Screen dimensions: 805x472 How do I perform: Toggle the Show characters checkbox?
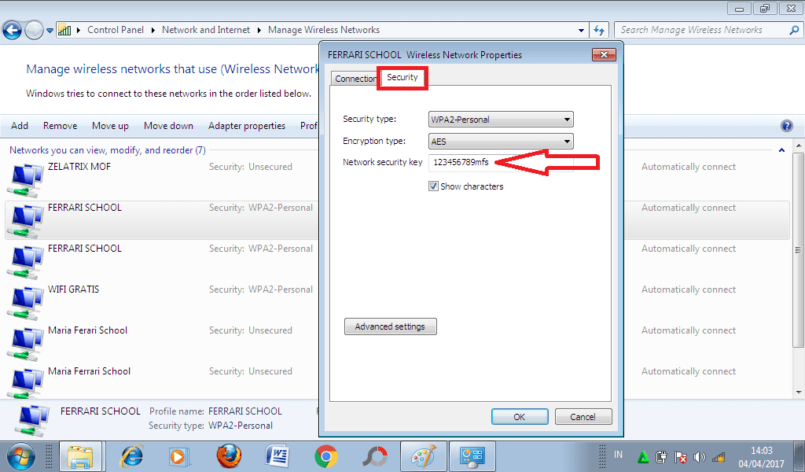coord(433,186)
